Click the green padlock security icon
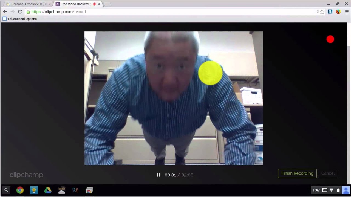 point(28,12)
